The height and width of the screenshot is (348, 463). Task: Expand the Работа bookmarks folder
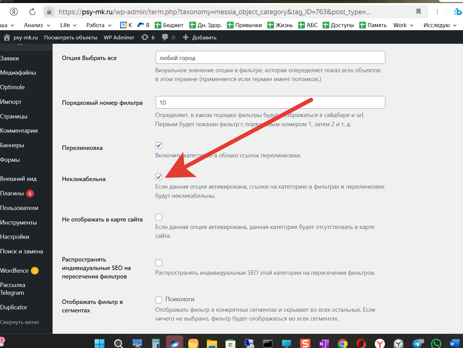tap(99, 25)
